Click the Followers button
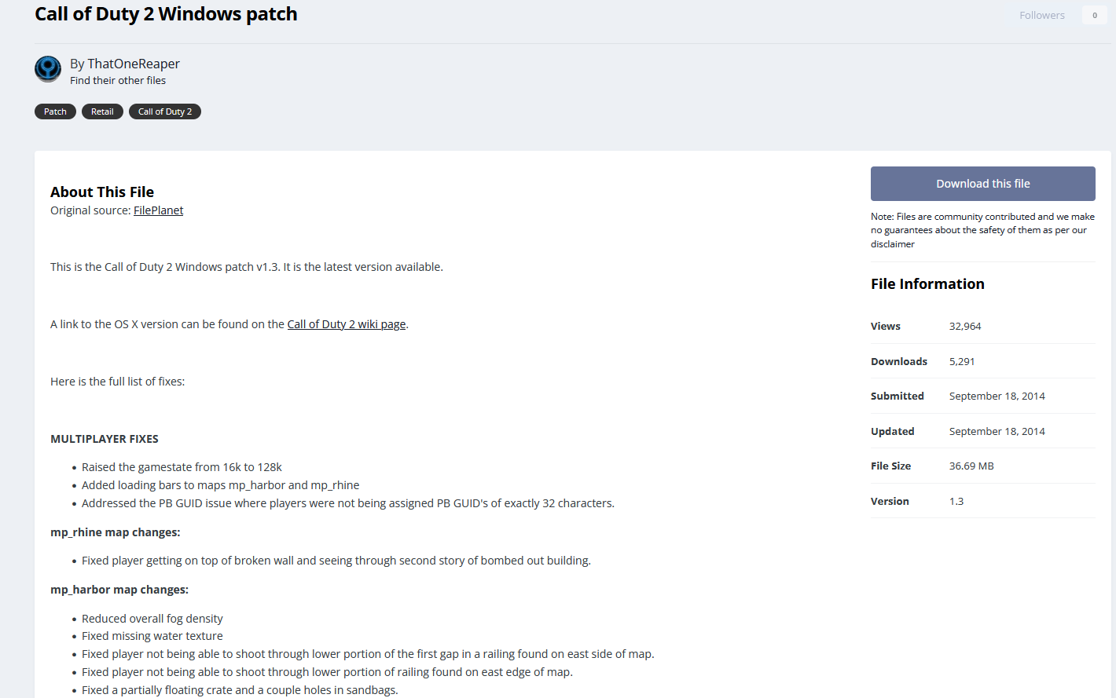This screenshot has height=698, width=1116. point(1041,15)
